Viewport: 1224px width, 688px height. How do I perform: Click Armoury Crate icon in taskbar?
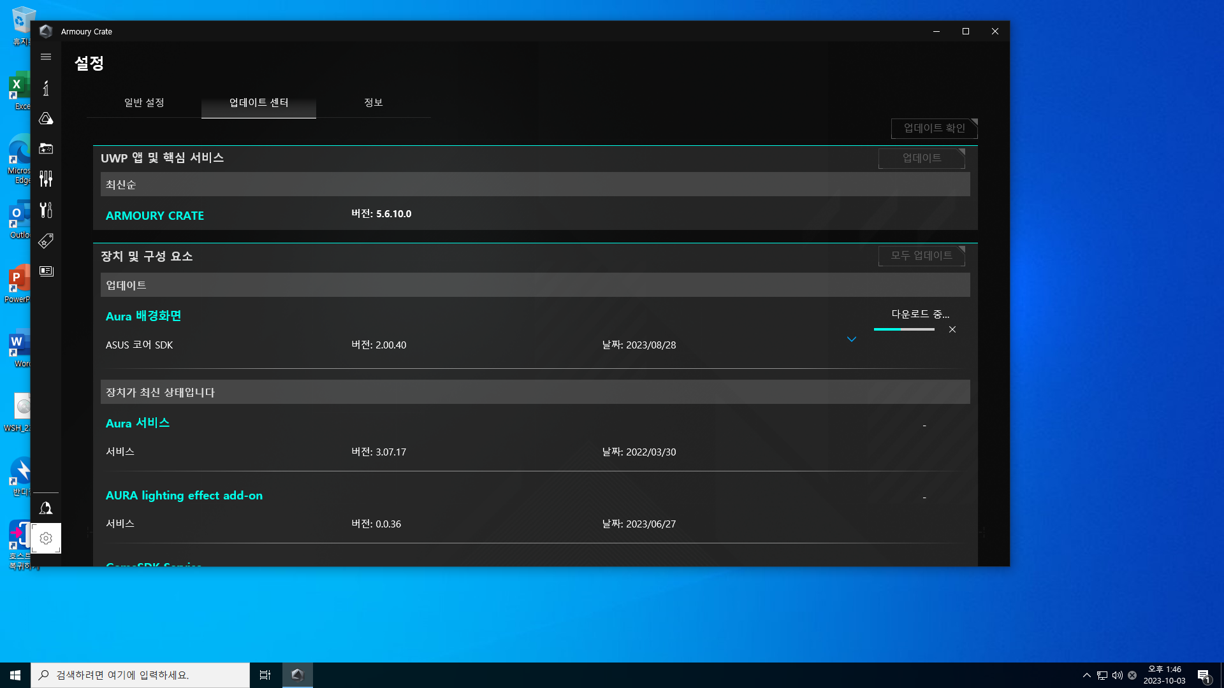point(297,675)
